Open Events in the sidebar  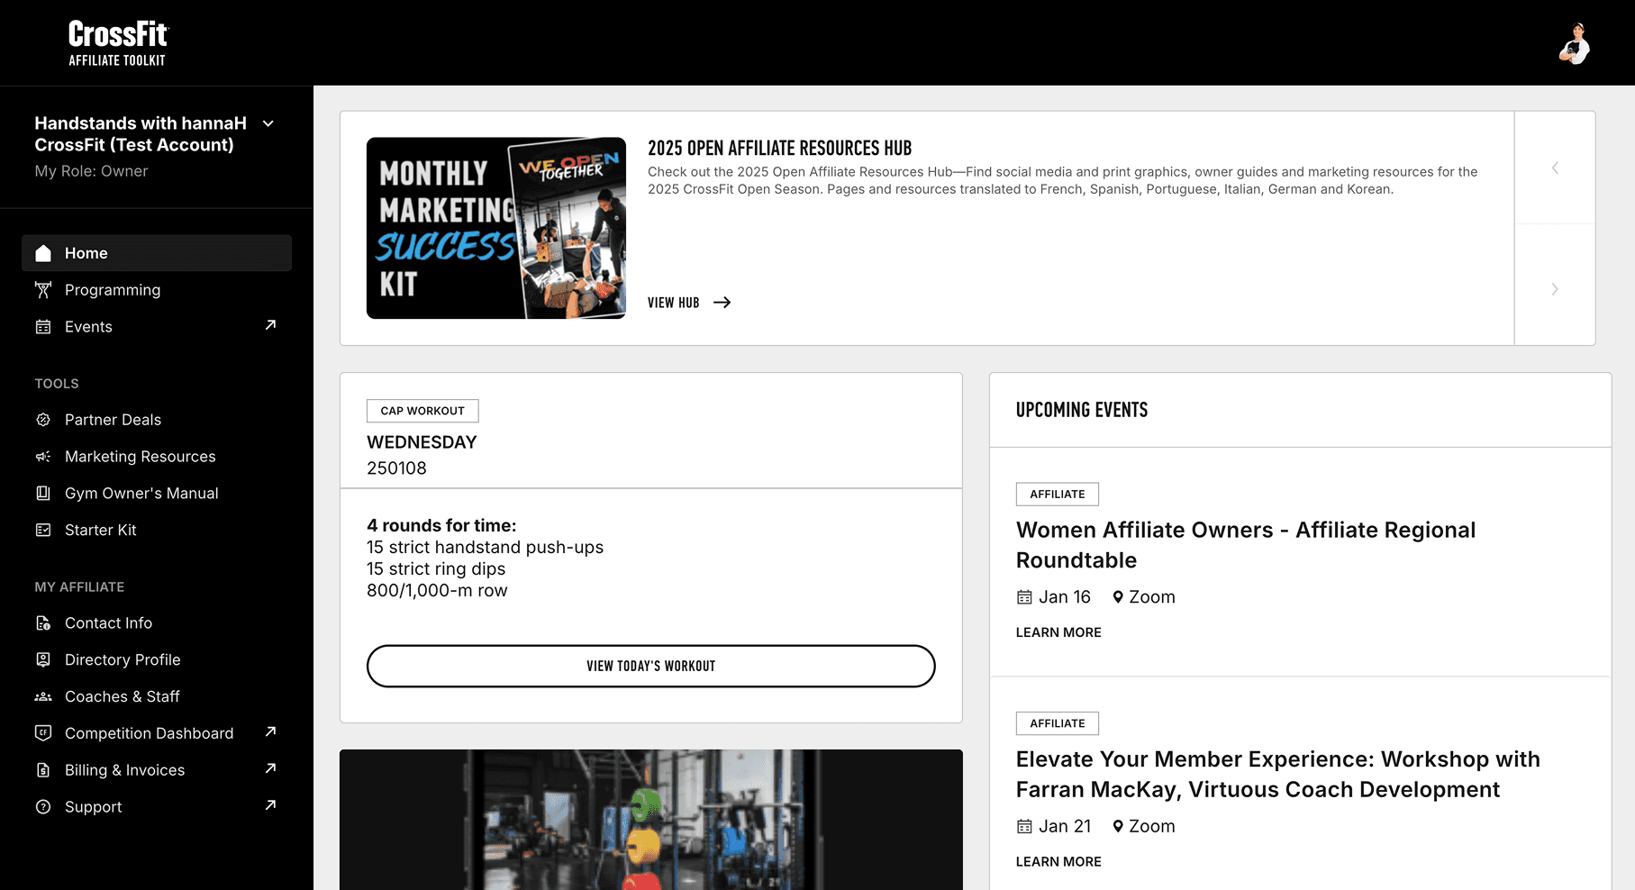coord(88,327)
